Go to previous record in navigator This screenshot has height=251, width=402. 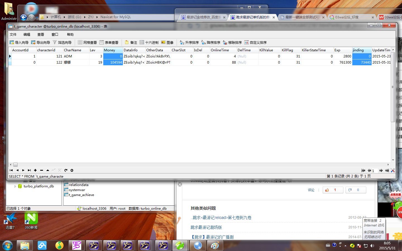click(x=17, y=170)
